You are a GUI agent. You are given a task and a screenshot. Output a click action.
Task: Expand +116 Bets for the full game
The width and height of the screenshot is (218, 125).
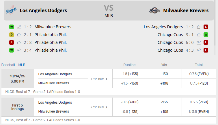click(x=99, y=79)
